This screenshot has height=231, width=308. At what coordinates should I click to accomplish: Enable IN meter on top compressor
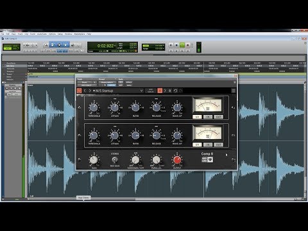[208, 117]
